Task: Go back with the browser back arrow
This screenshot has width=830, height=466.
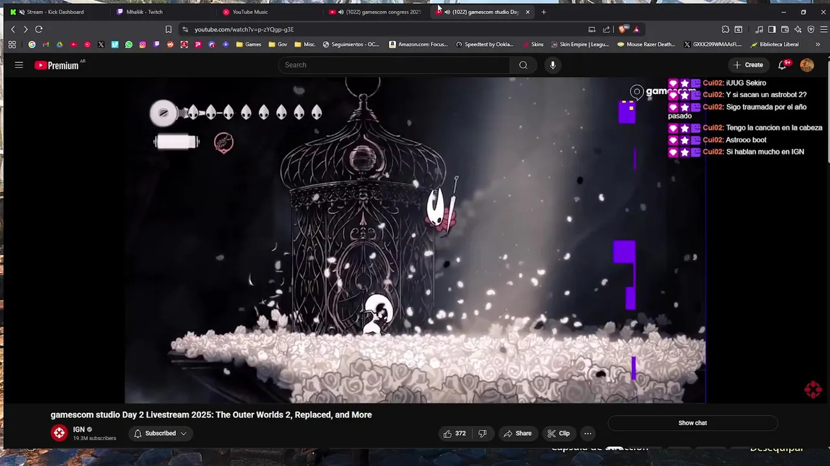Action: pos(12,29)
